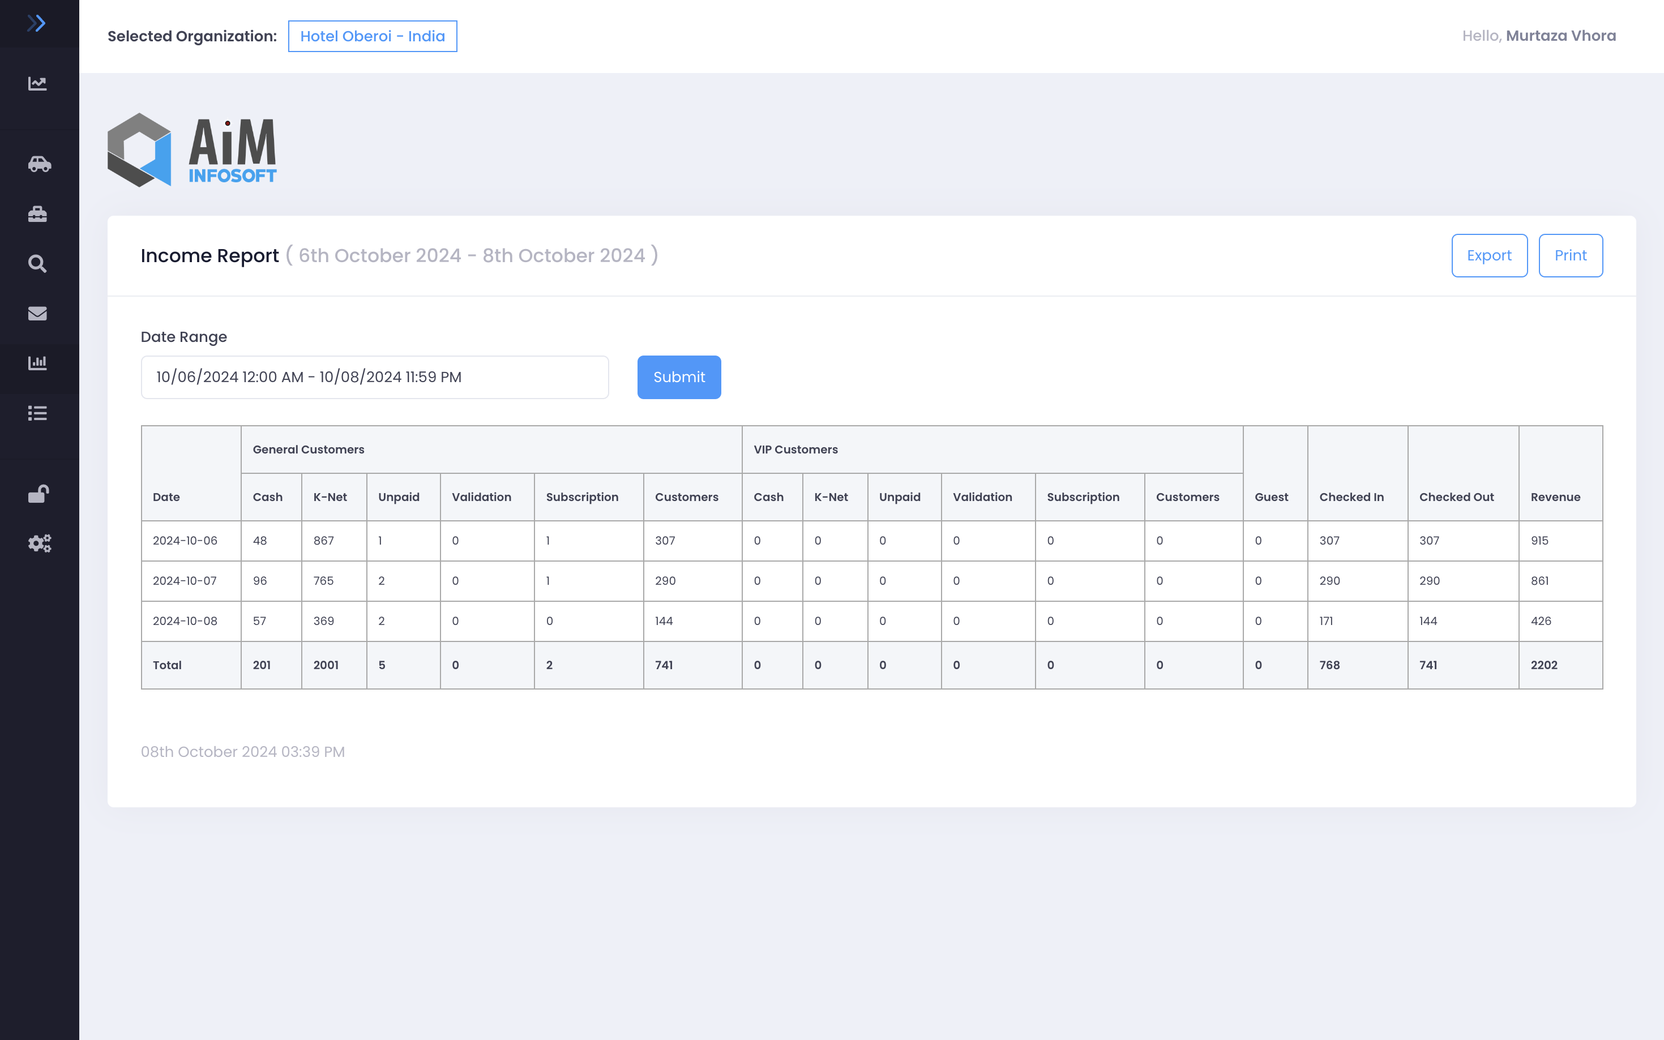Click the Revenue value 915

pos(1539,541)
